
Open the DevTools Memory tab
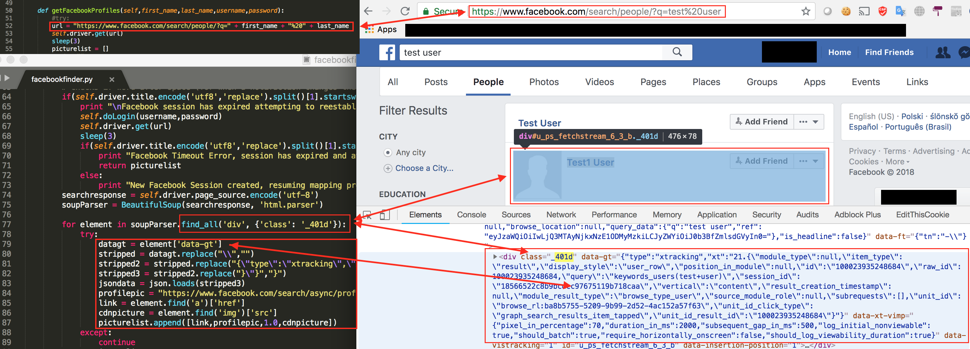[667, 215]
